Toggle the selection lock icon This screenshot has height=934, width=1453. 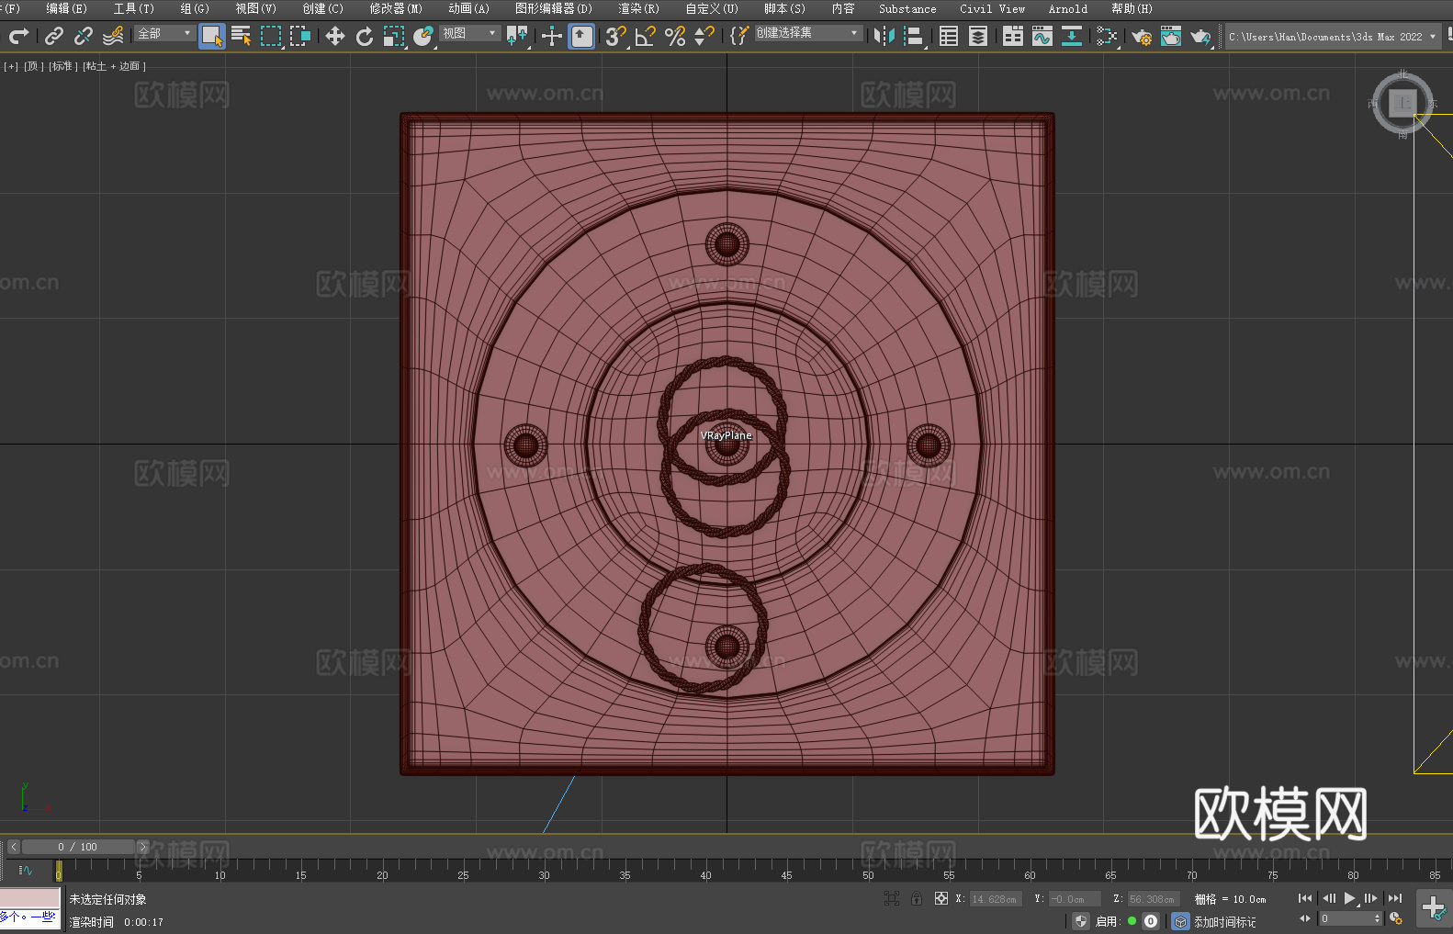coord(917,899)
